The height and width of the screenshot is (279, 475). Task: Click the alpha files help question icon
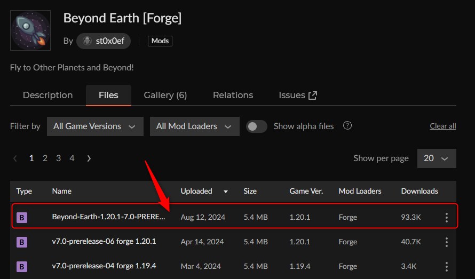tap(347, 125)
